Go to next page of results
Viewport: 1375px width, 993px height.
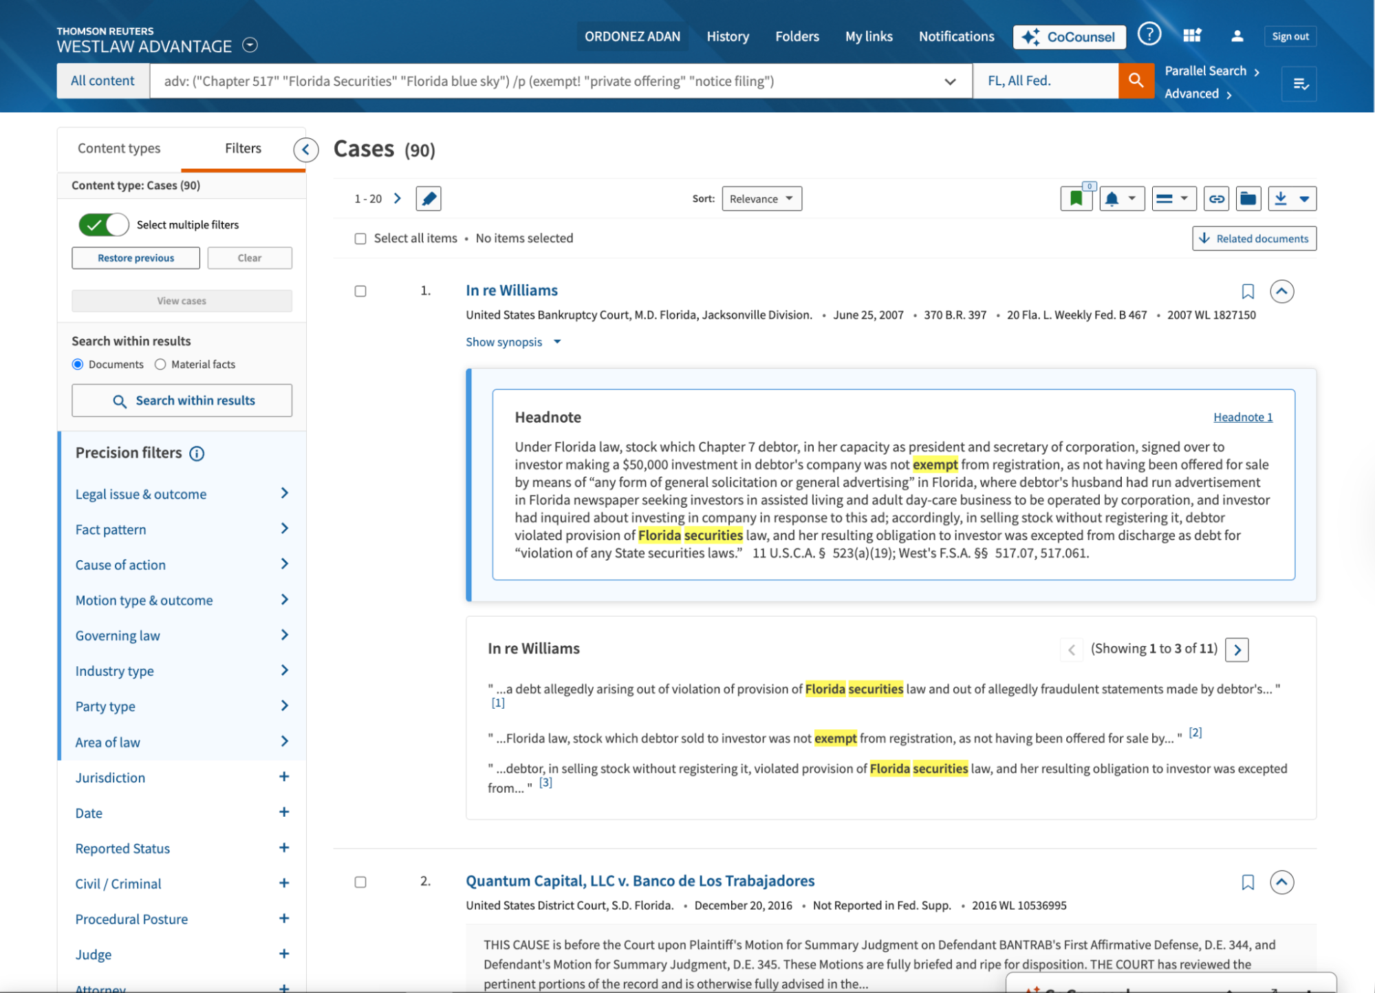(x=397, y=198)
